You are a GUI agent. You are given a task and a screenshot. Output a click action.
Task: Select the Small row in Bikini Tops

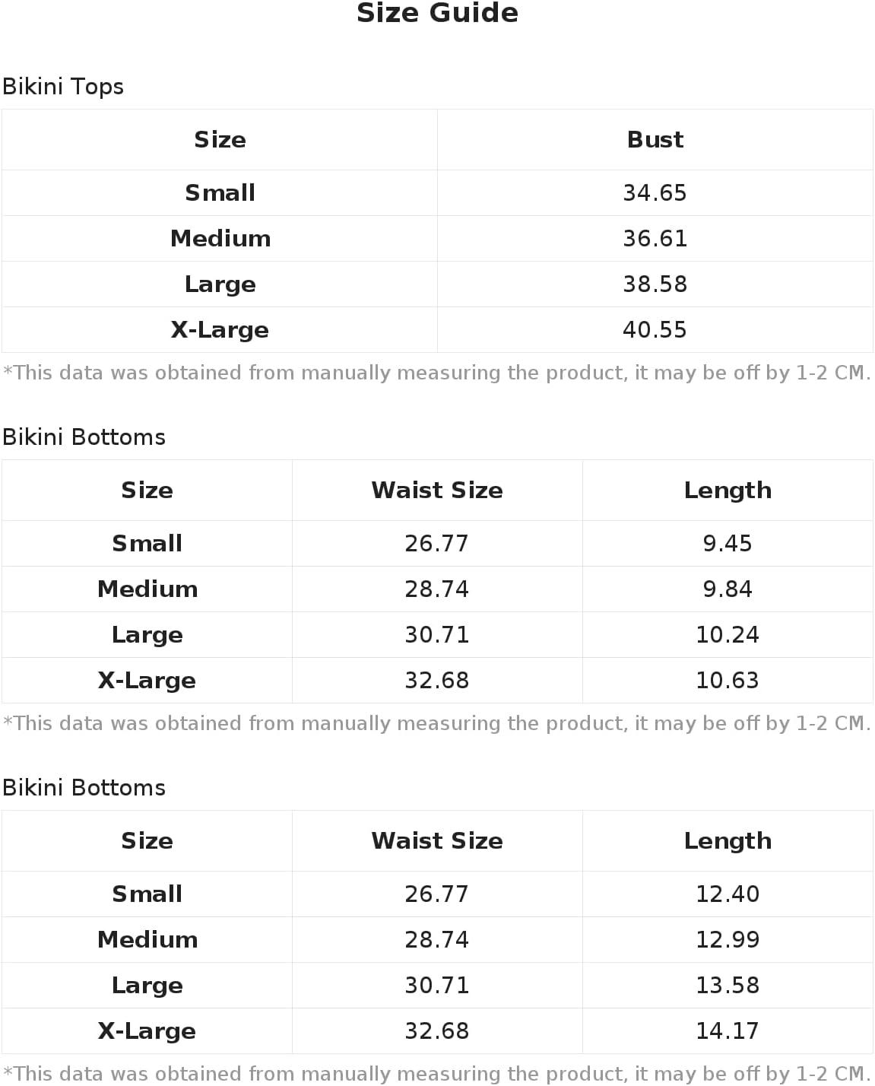coord(437,193)
